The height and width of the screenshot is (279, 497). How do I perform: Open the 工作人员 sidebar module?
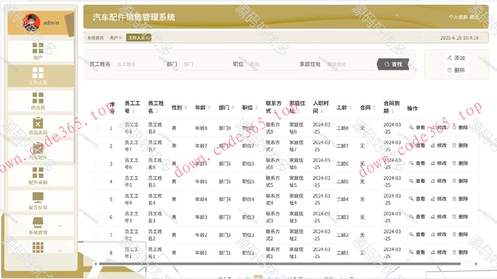click(41, 76)
